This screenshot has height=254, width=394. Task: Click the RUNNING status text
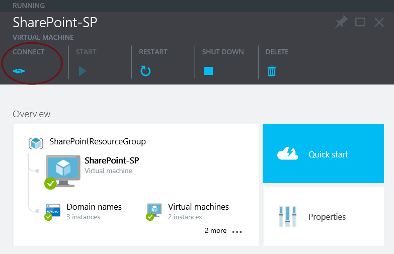point(29,6)
